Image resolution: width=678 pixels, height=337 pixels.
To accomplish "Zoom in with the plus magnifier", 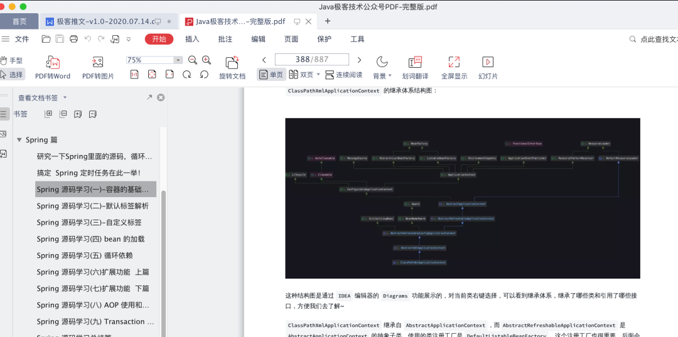I will (207, 60).
